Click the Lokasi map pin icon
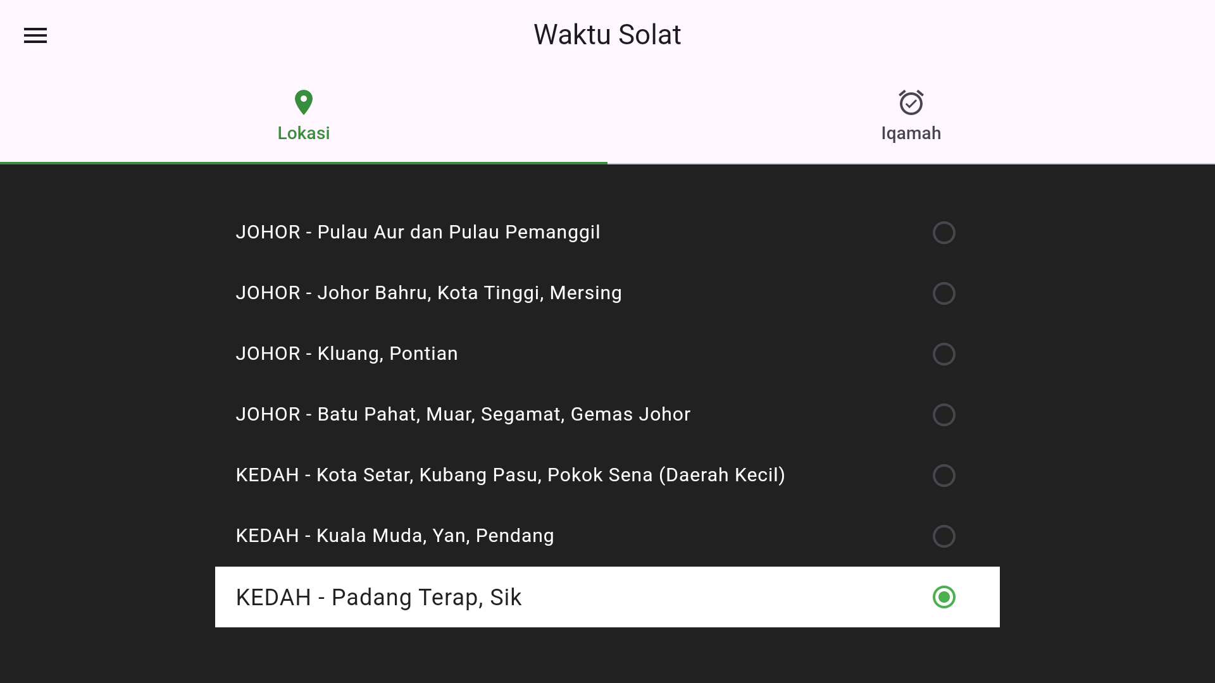Screen dimensions: 1215x683 [304, 102]
